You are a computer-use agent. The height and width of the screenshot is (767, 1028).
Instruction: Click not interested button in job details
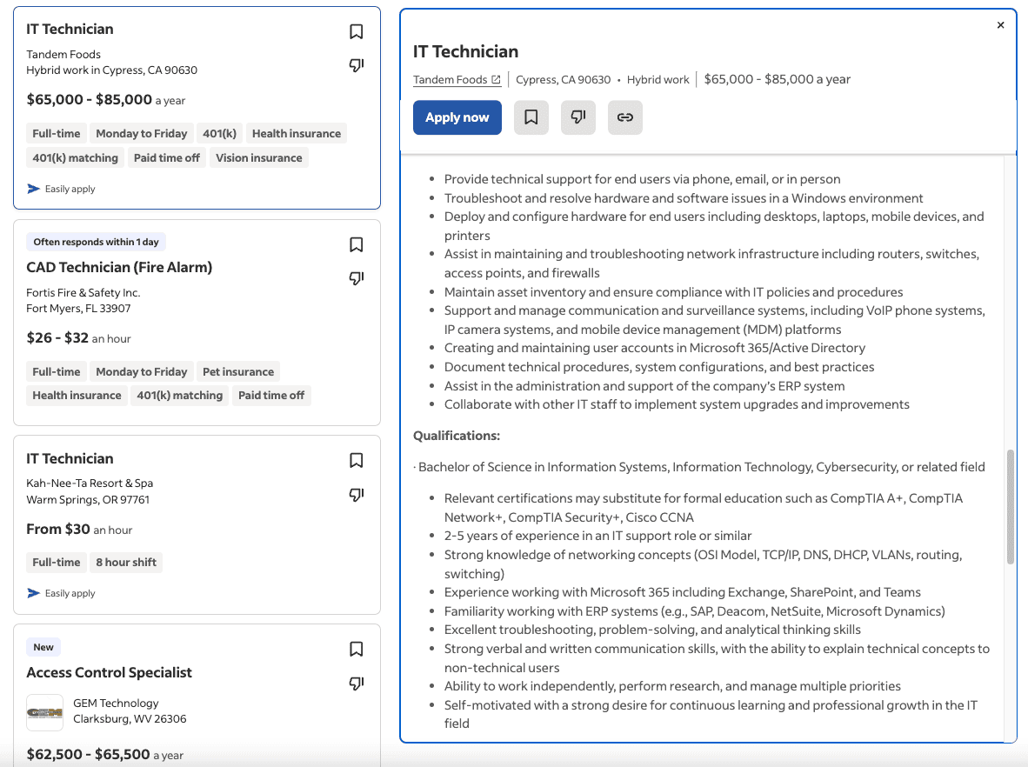pyautogui.click(x=578, y=117)
